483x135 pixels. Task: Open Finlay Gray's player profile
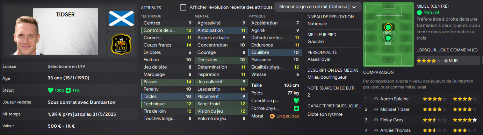click(x=392, y=120)
